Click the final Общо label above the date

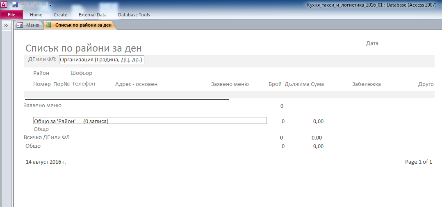pos(33,146)
